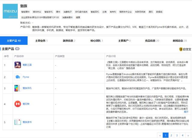
Task: Expand the 魅玩帮 description with 展开
Action: [186, 112]
